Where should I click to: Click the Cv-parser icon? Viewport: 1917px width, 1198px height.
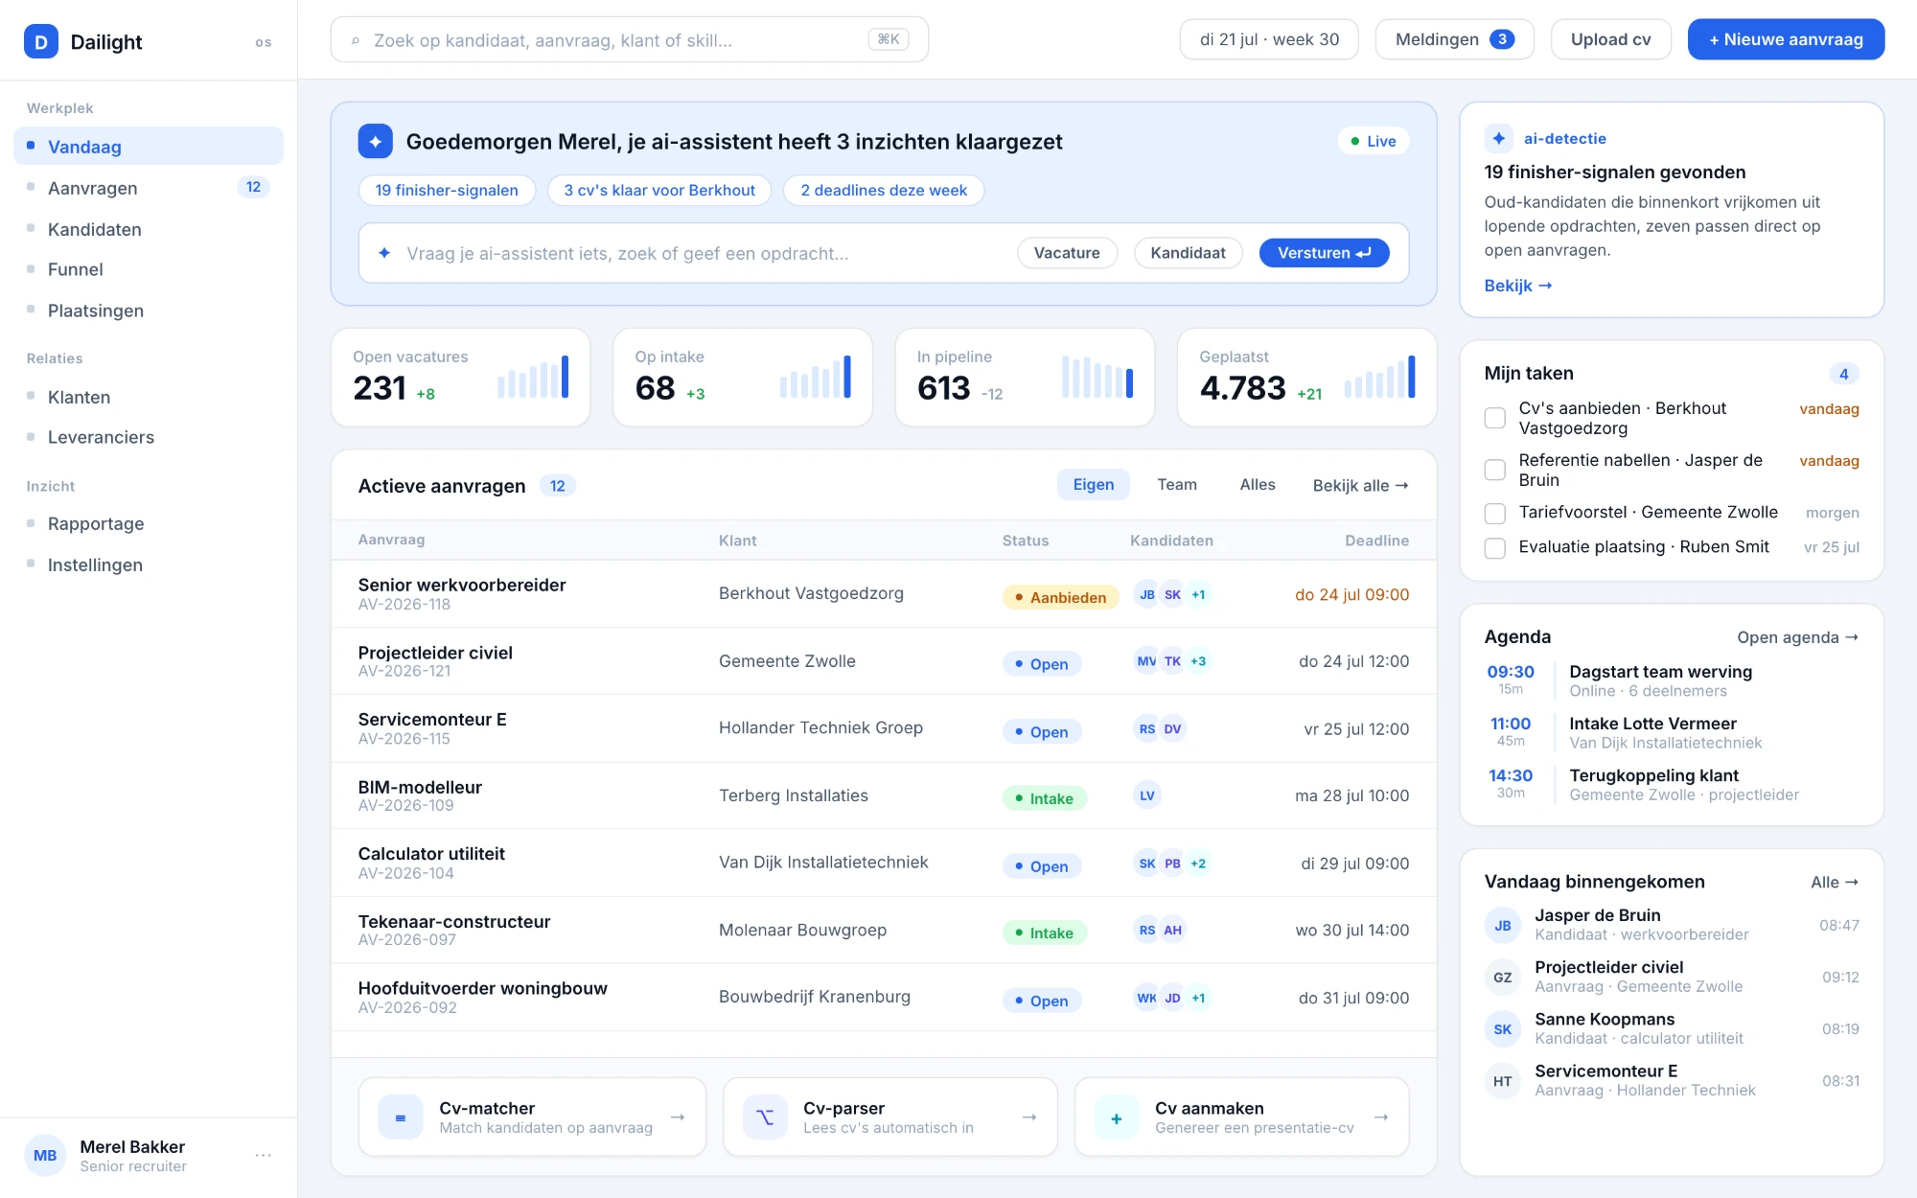765,1117
